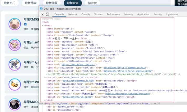Open the 最新回复 forum tab
Screen dimensions: 187x112
(x=52, y=3)
